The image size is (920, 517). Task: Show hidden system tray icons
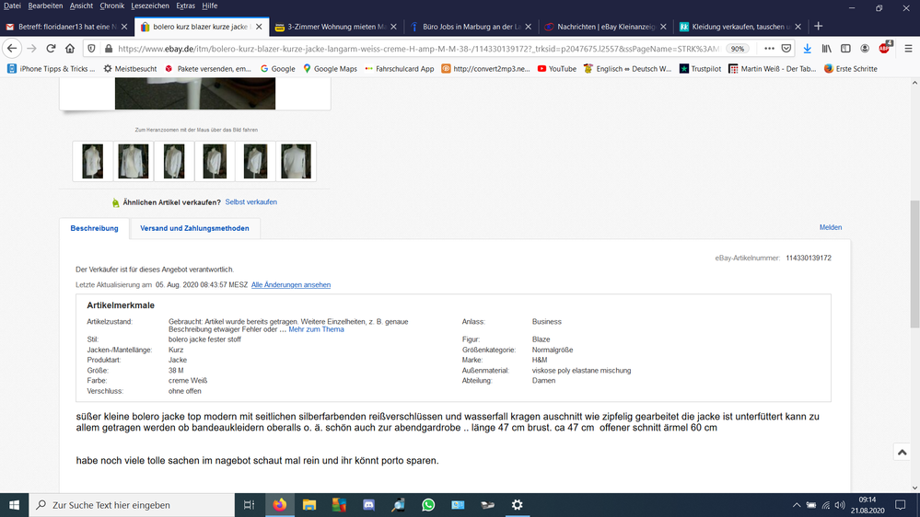[797, 505]
